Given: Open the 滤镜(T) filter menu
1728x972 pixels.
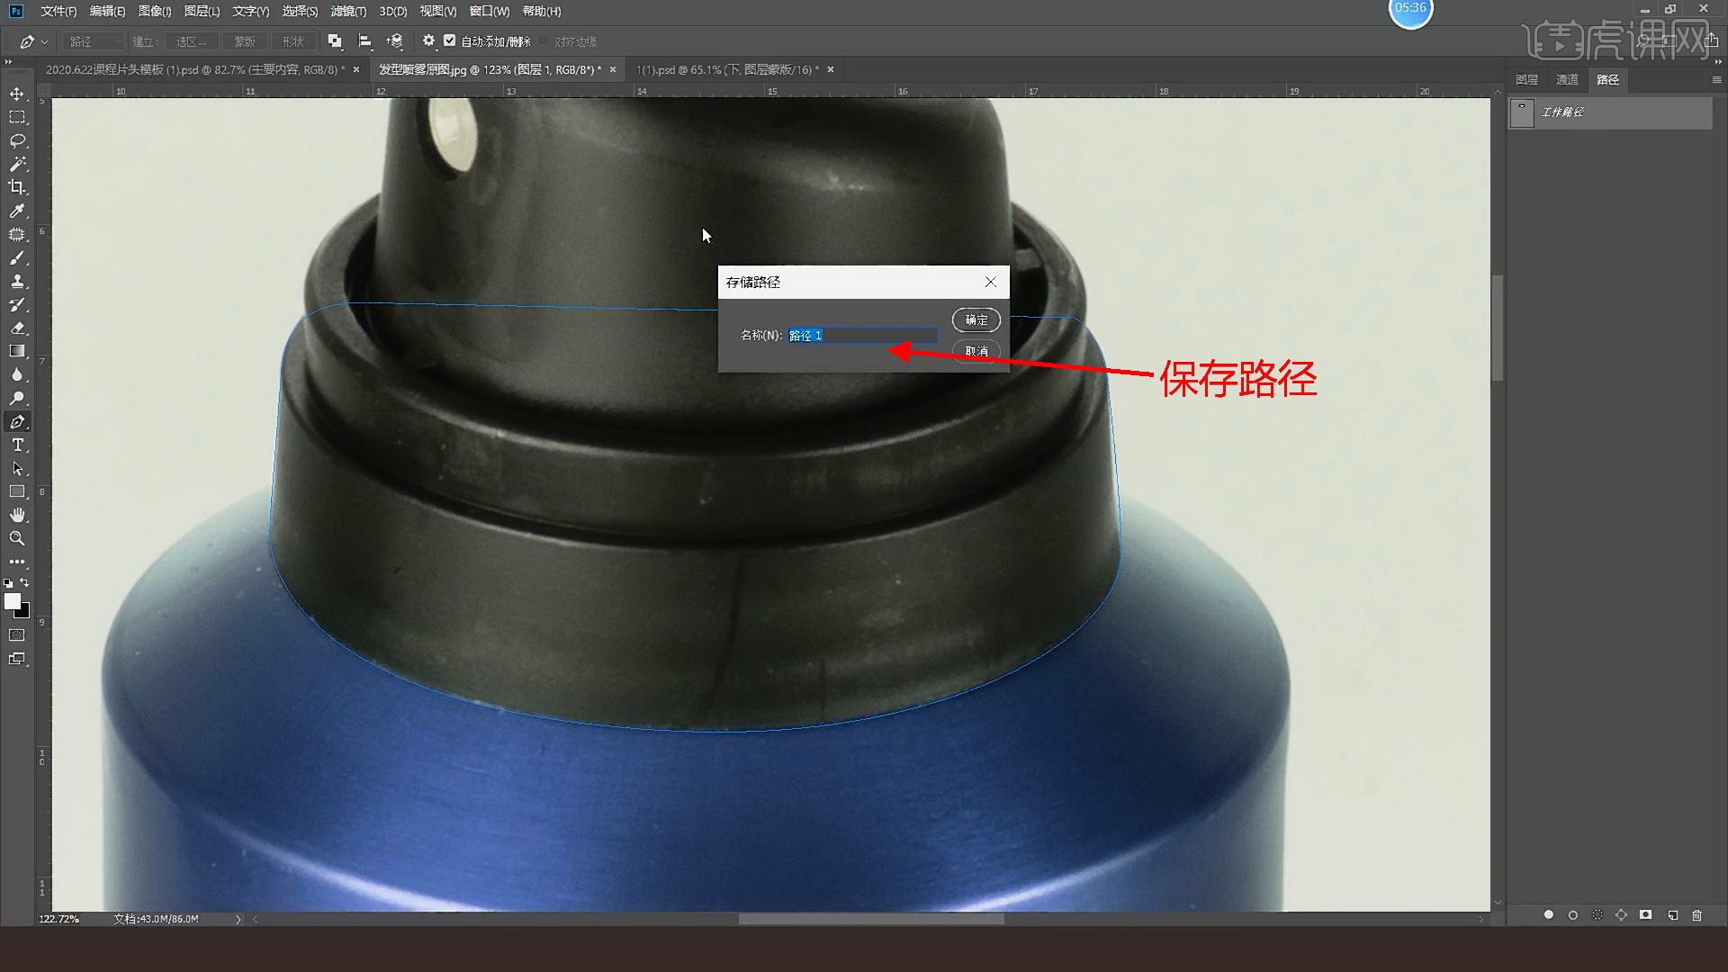Looking at the screenshot, I should click(x=348, y=11).
